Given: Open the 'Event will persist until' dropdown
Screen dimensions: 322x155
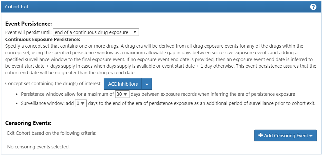Looking at the screenshot, I should click(x=96, y=32).
